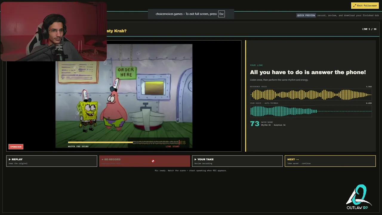The image size is (382, 215).
Task: Click the SpongeBob scene video
Action: (124, 96)
